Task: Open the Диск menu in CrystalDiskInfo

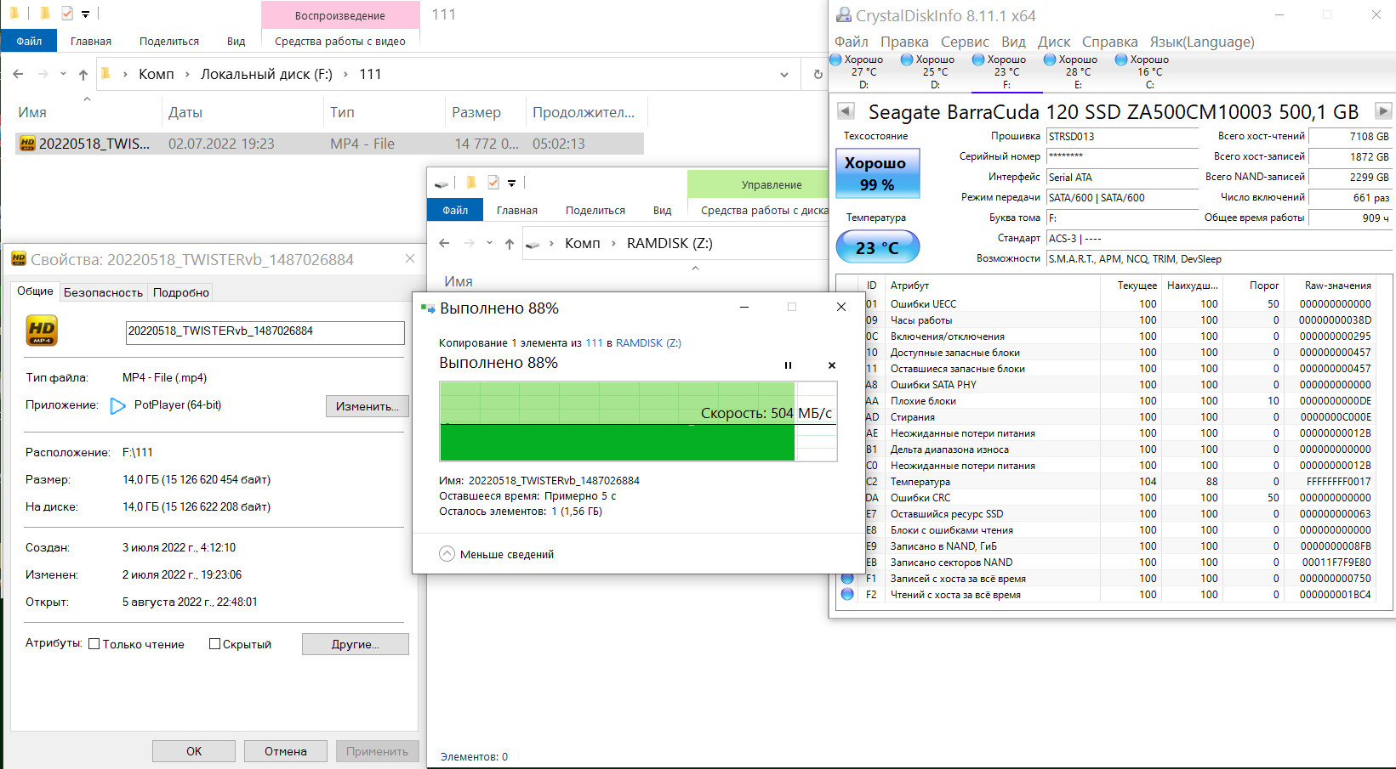Action: (x=1054, y=42)
